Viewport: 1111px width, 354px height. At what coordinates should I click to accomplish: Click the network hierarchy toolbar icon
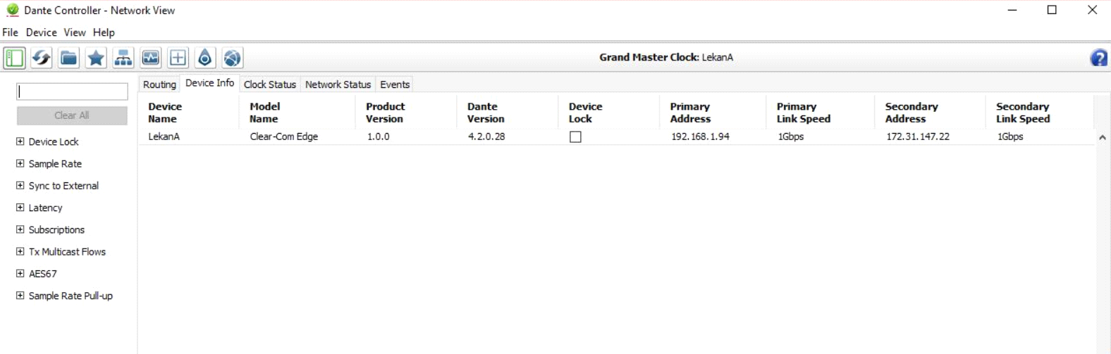[x=123, y=58]
